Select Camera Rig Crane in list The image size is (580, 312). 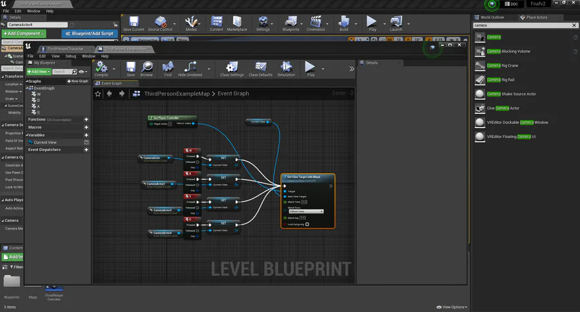point(502,66)
